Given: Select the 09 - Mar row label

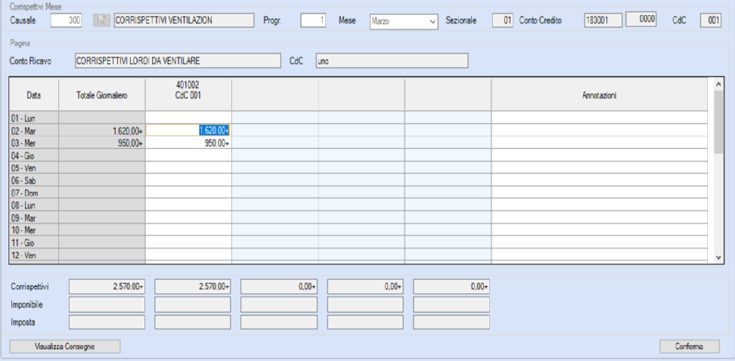Looking at the screenshot, I should [34, 218].
